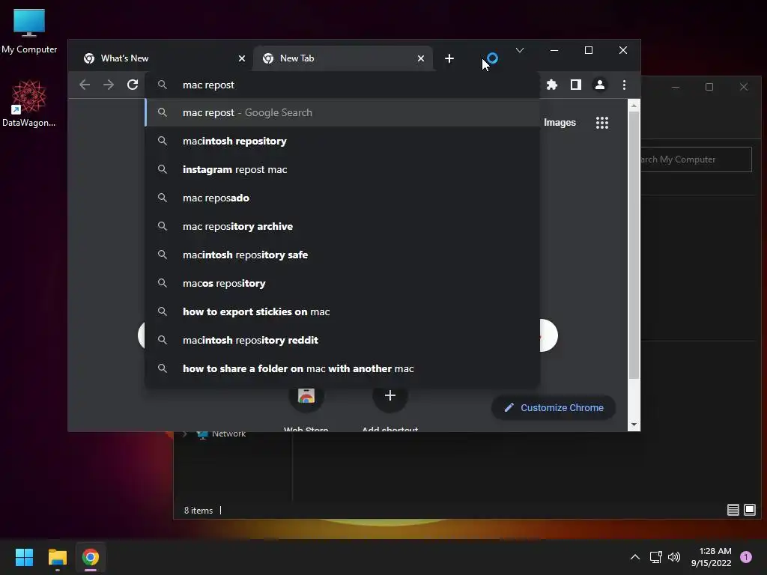Click the Chrome vertical scrollbar thumb

(634, 245)
